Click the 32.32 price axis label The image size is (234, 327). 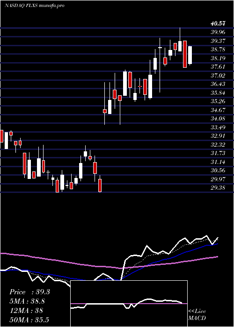pyautogui.click(x=218, y=144)
